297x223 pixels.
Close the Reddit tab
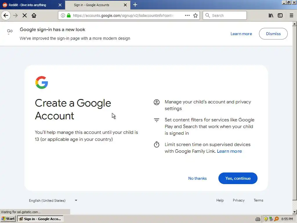(x=60, y=5)
